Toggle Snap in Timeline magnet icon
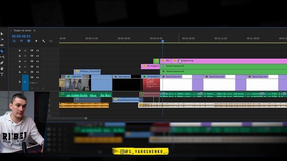Screen dimensions: 287x161 (22, 41)
